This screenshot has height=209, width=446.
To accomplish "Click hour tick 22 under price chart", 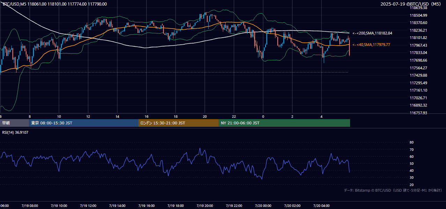I will pos(234,117).
